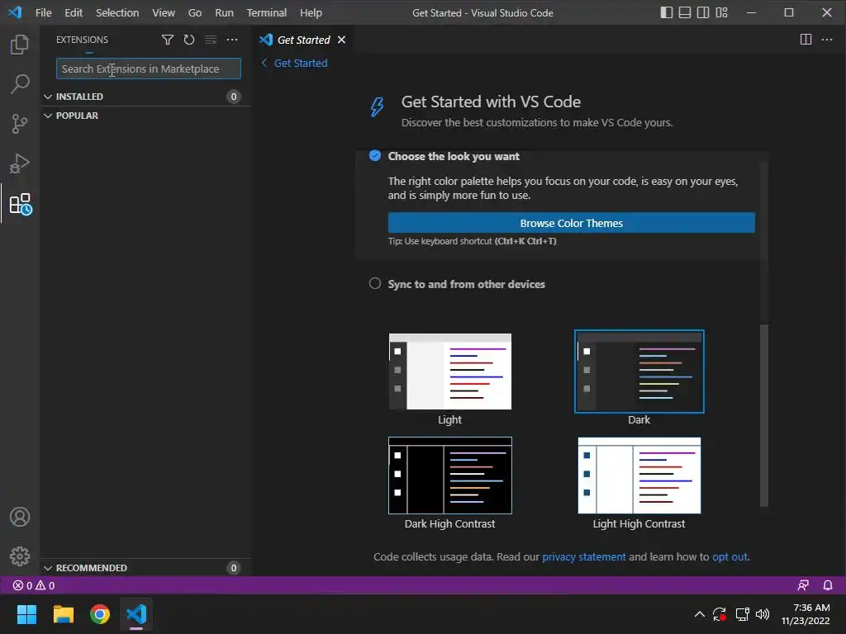Open the Accounts menu icon
The height and width of the screenshot is (634, 846).
click(20, 517)
